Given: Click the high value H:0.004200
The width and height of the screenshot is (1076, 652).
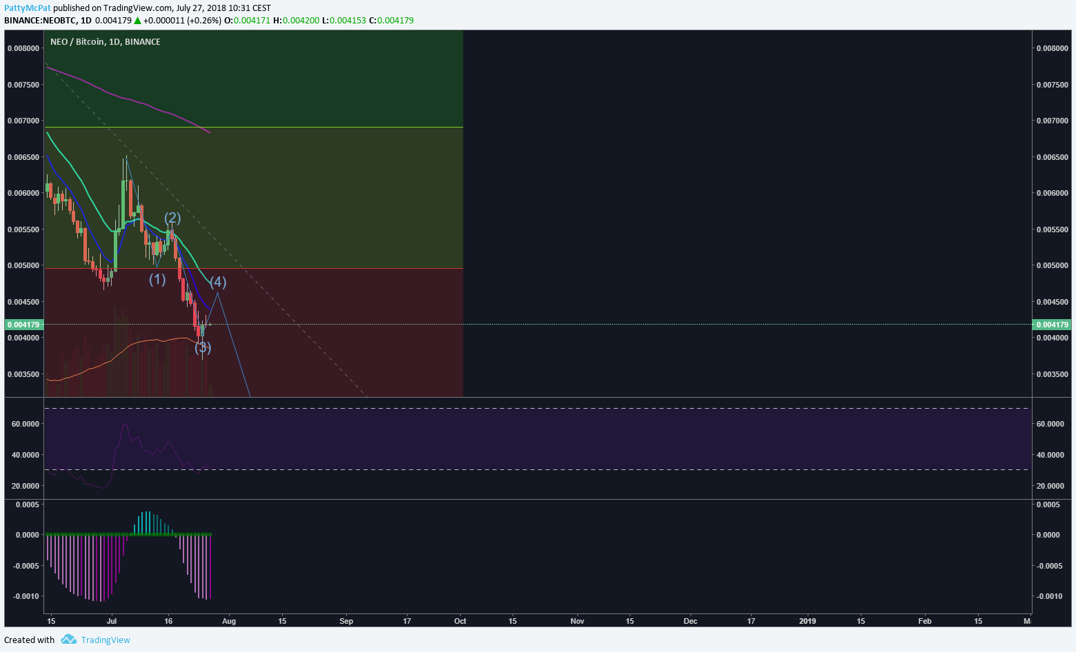Looking at the screenshot, I should click(297, 21).
